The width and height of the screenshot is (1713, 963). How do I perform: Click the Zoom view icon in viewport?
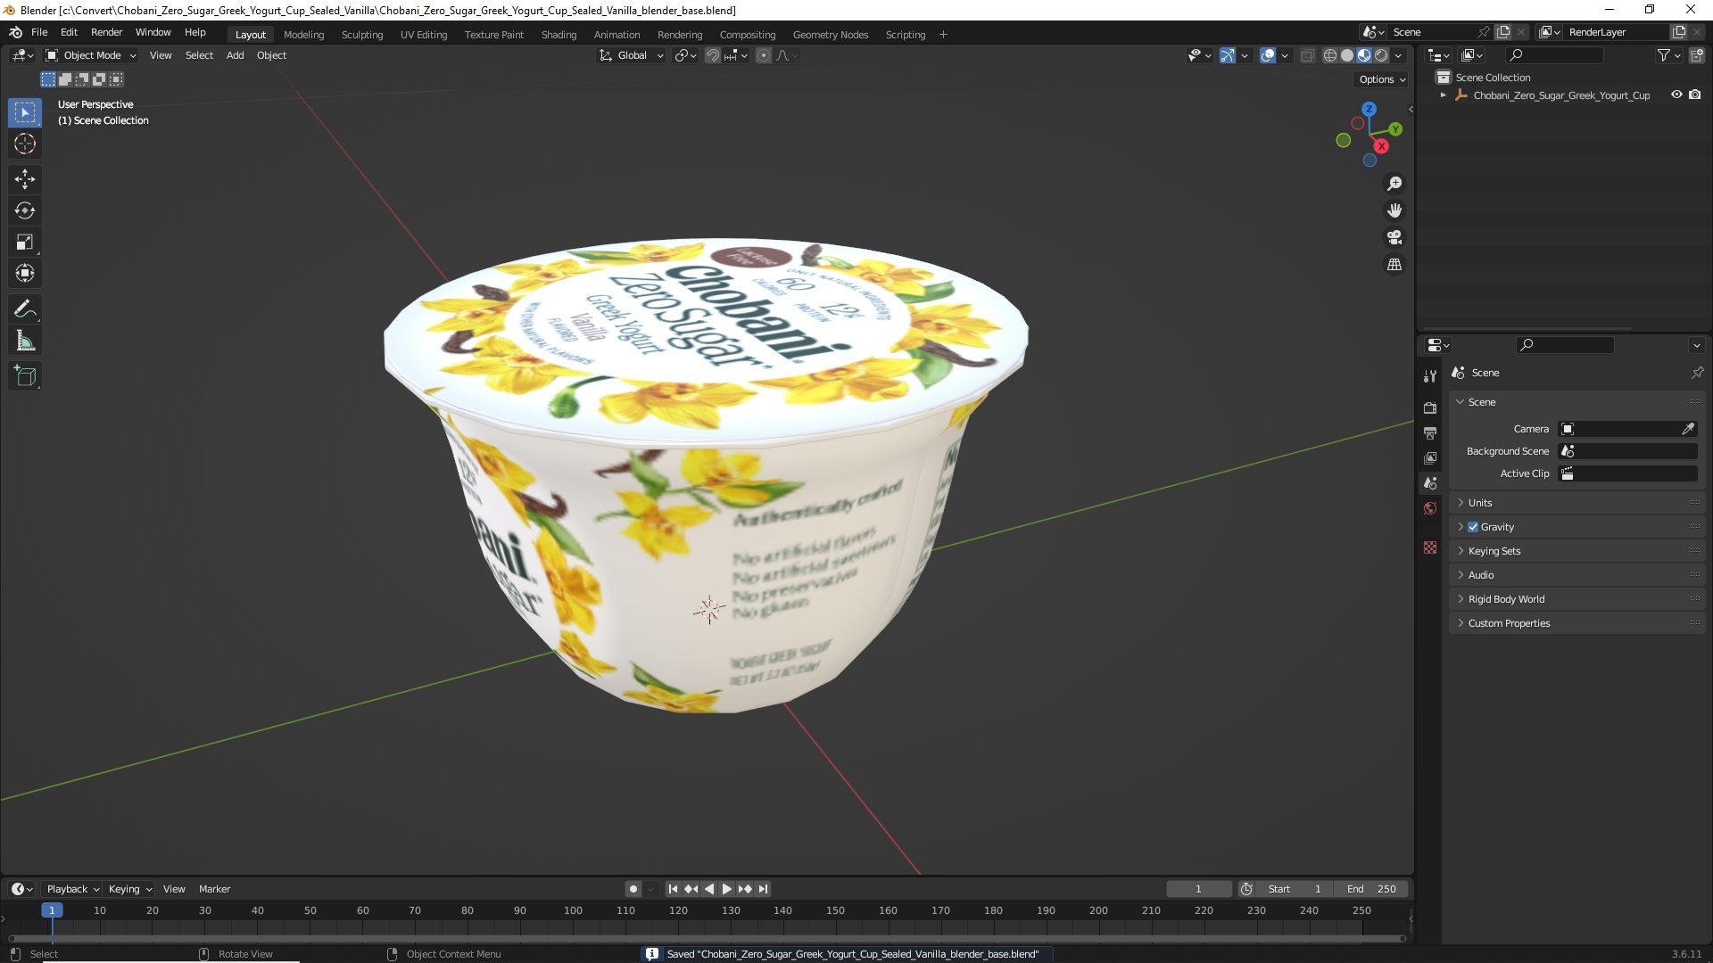pyautogui.click(x=1394, y=184)
